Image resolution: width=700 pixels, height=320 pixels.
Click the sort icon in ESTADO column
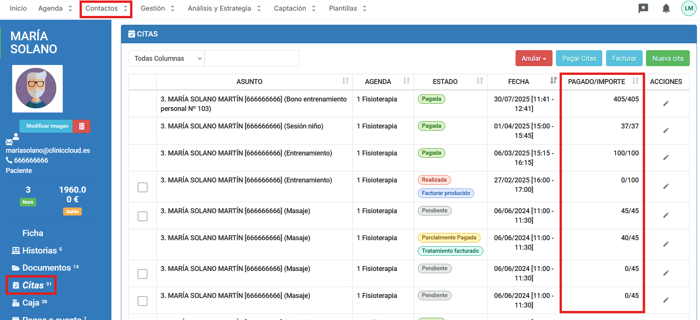click(x=480, y=81)
